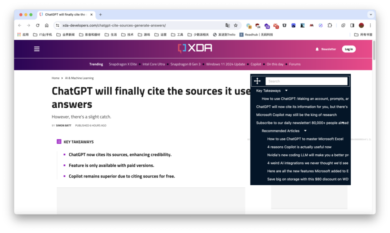Select the Copilot trending item

click(256, 64)
